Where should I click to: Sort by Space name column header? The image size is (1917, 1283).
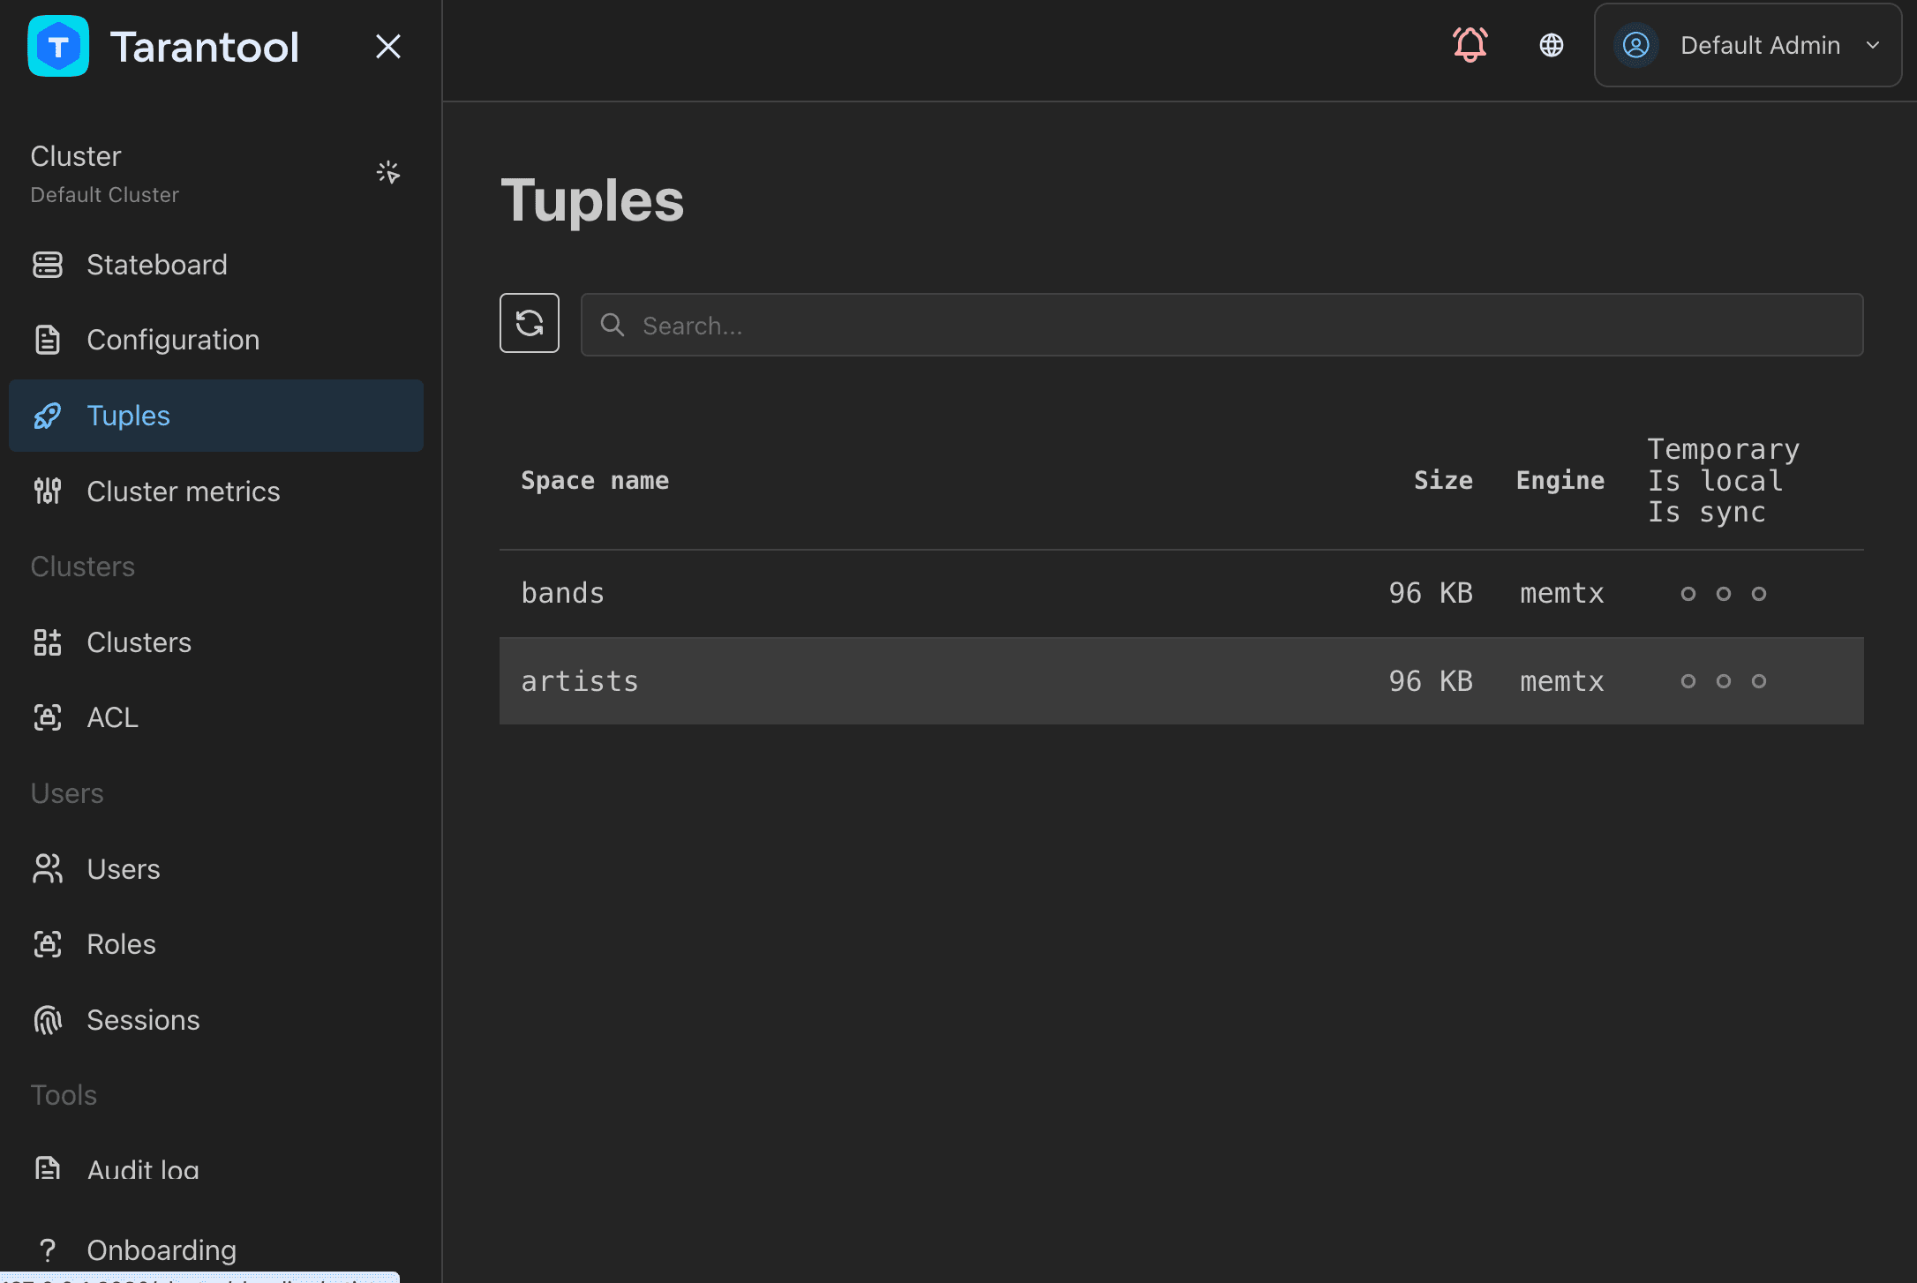(x=595, y=480)
